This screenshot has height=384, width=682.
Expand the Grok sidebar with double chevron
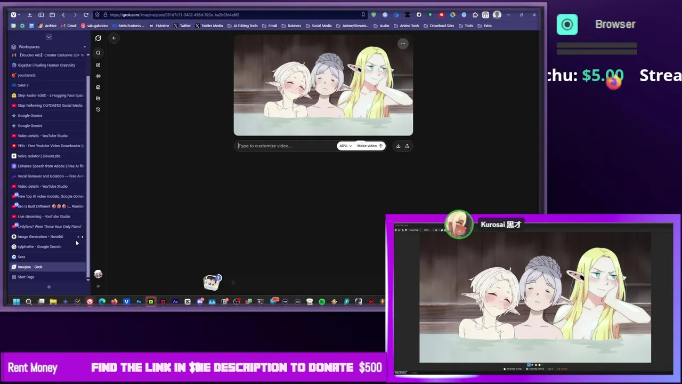[x=98, y=286]
